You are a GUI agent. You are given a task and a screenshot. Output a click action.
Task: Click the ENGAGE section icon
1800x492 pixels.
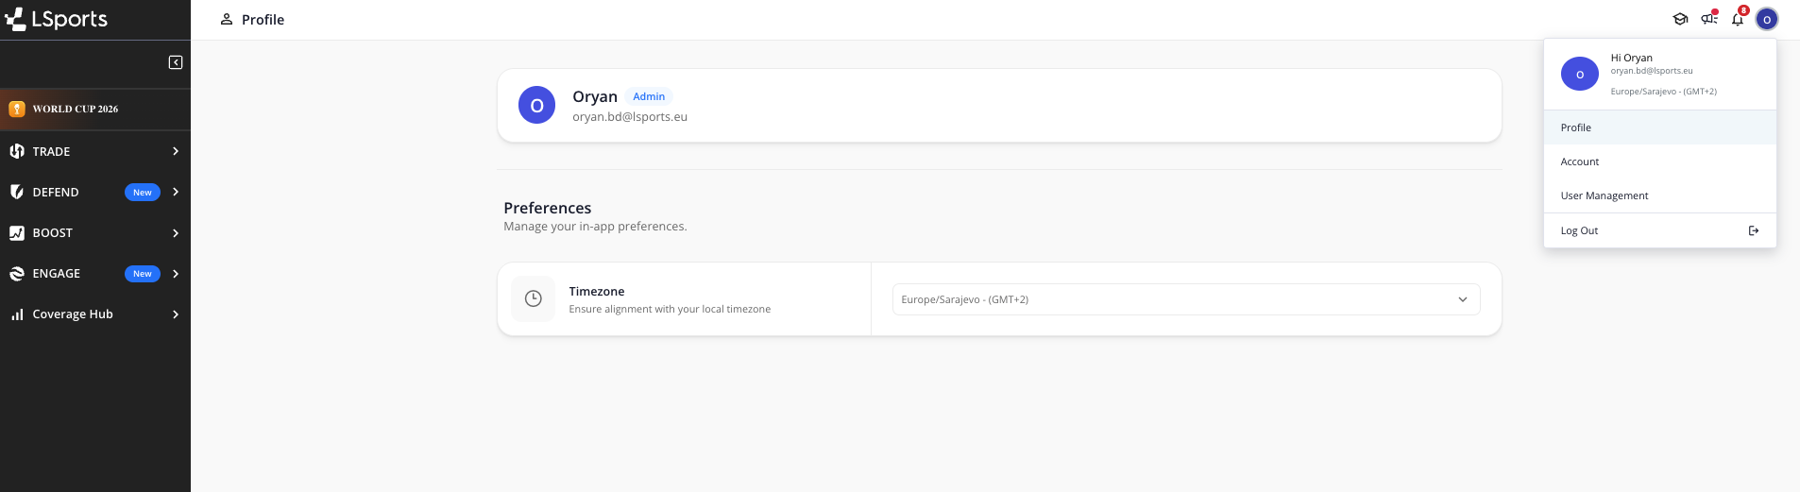pyautogui.click(x=17, y=274)
